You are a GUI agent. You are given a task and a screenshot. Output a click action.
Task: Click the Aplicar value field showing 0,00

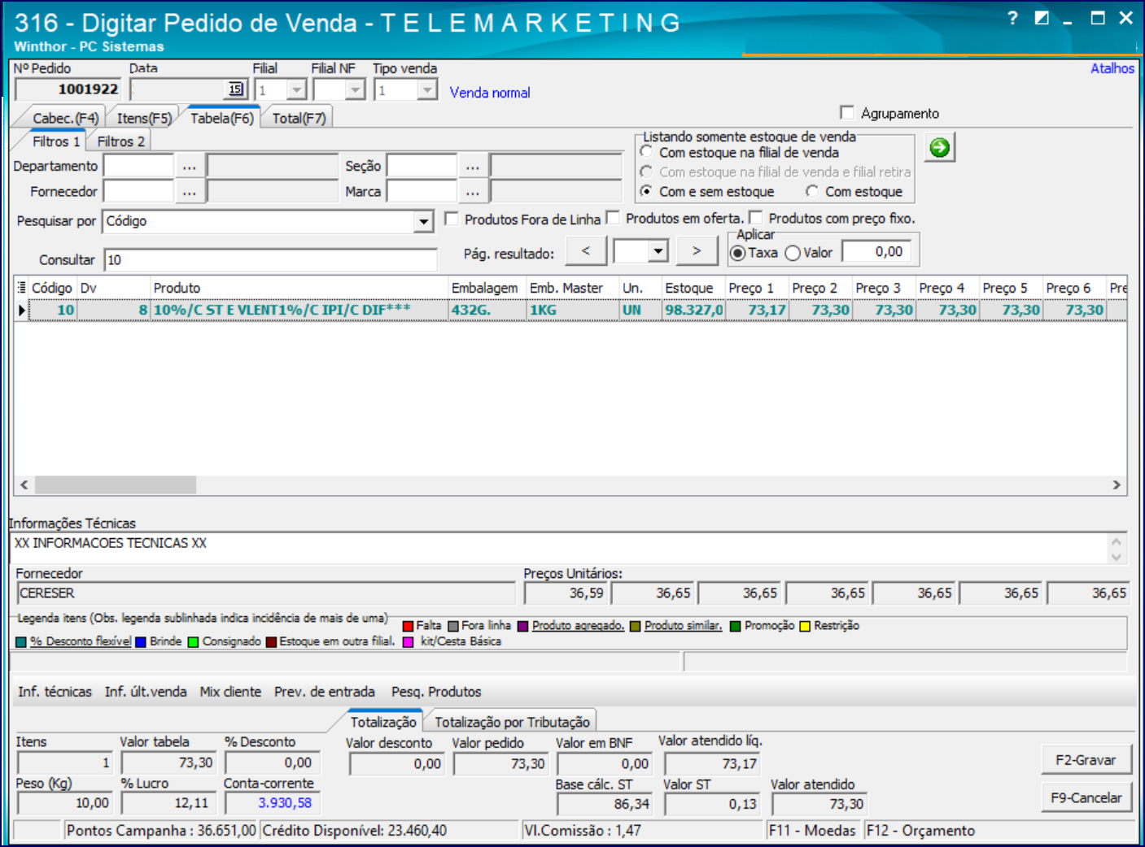(x=876, y=252)
